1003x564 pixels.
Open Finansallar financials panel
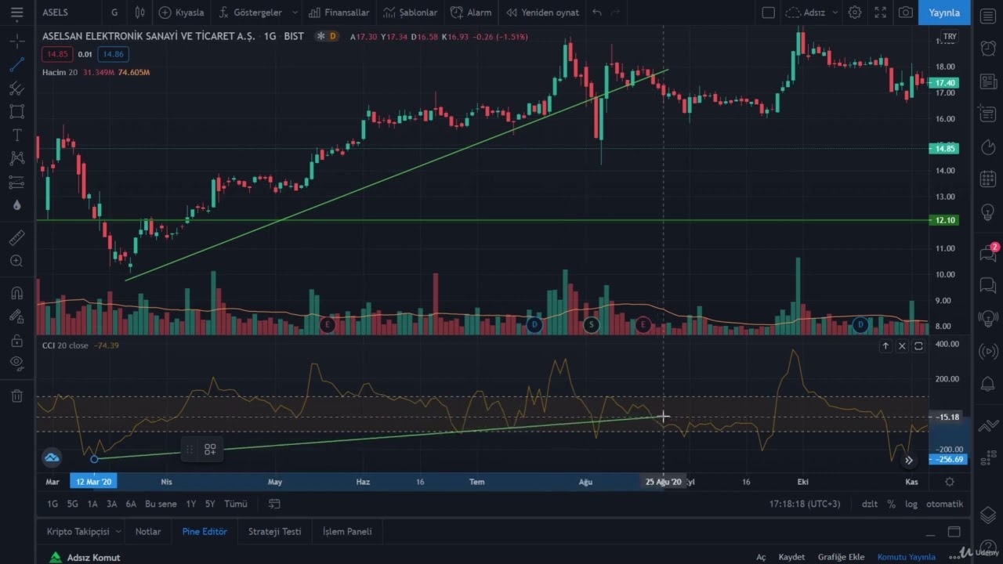[339, 13]
